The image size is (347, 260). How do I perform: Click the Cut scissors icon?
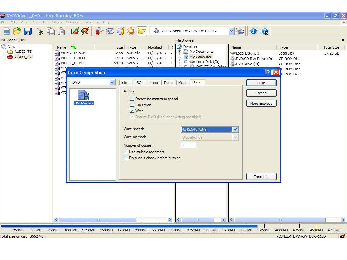click(40, 31)
